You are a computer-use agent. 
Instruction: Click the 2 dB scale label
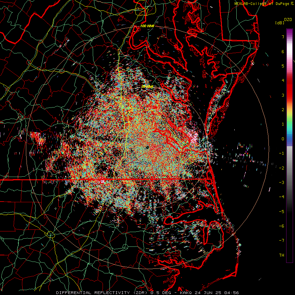pyautogui.click(x=283, y=110)
